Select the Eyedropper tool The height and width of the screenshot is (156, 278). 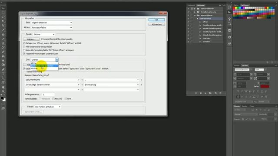(x=3, y=30)
